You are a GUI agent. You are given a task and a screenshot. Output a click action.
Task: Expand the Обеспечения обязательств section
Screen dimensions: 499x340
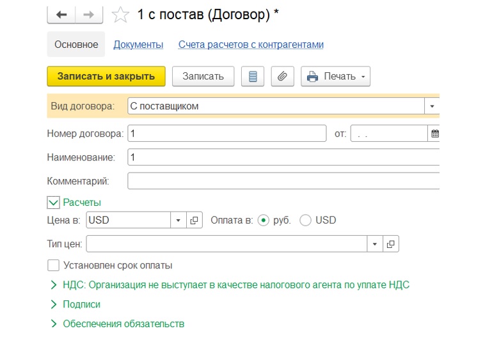[x=54, y=324]
